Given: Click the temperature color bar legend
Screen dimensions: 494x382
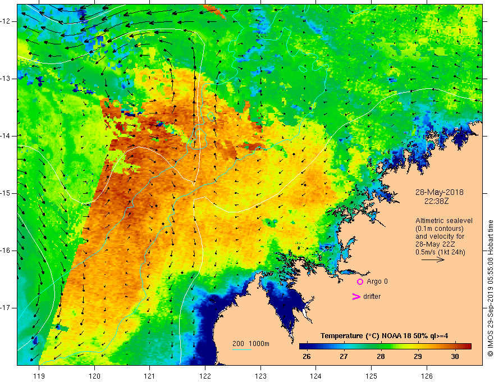Looking at the screenshot, I should point(385,347).
